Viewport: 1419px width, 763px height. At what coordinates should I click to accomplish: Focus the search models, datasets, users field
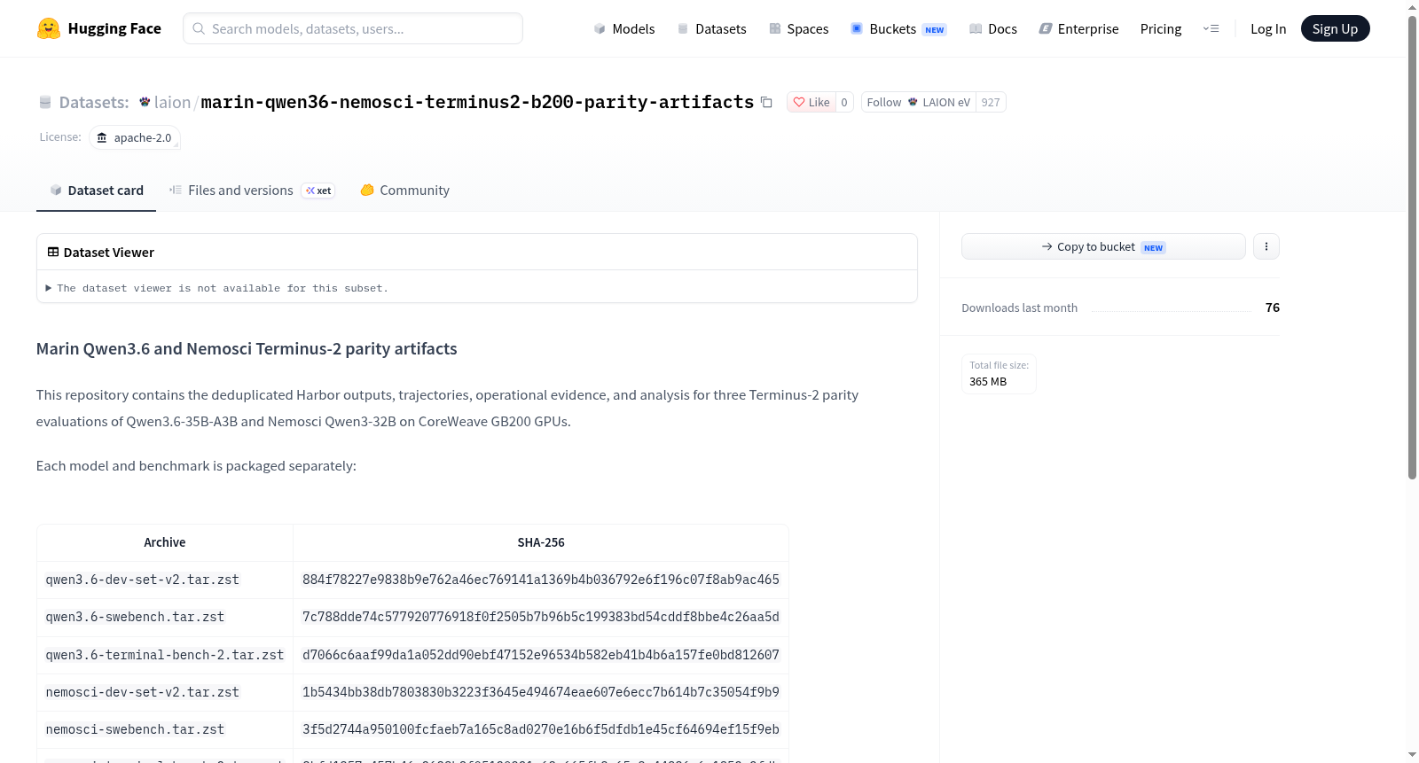coord(353,28)
